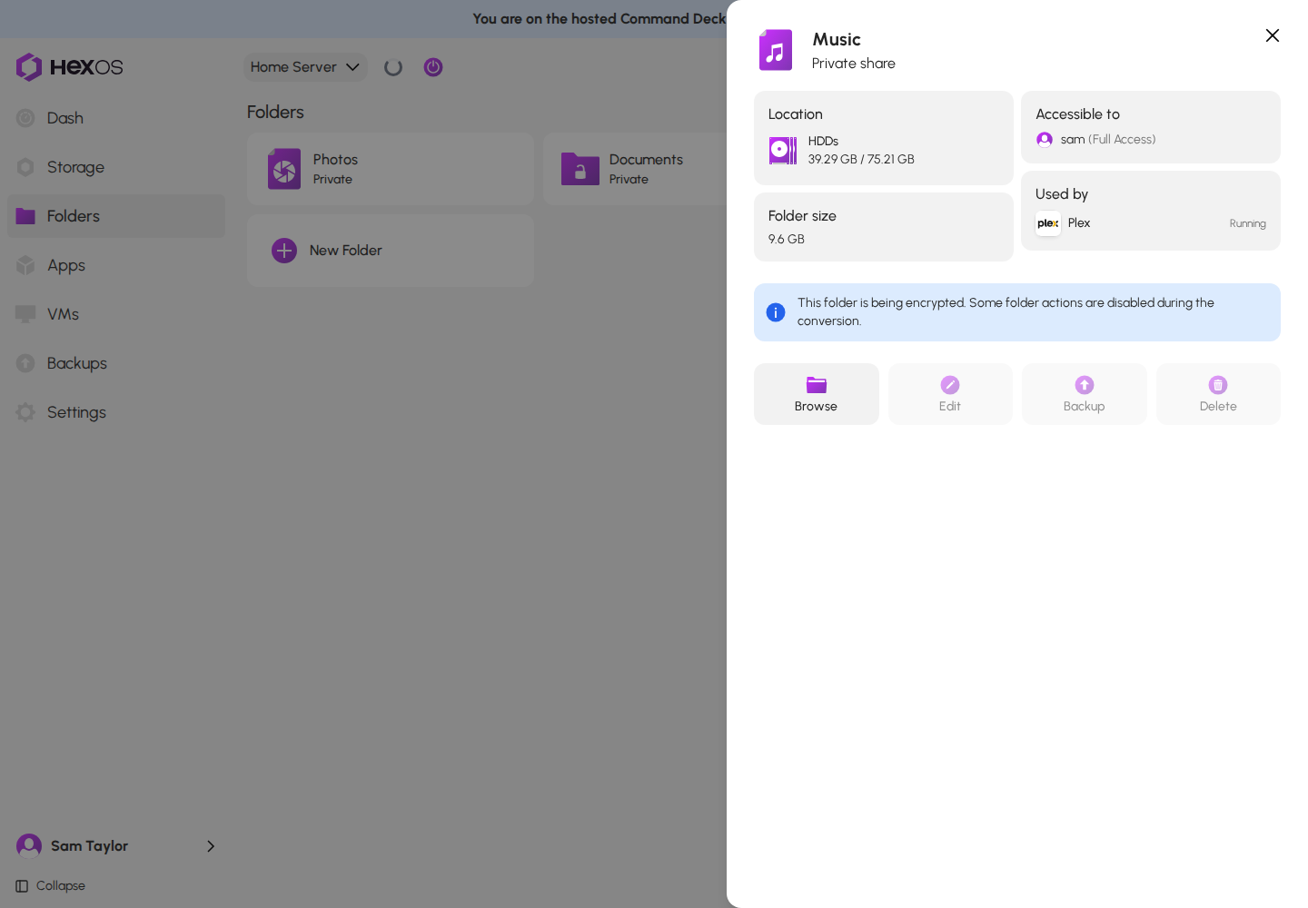Click the Sam Taylor avatar
Screen dimensions: 1308x908
pos(29,846)
